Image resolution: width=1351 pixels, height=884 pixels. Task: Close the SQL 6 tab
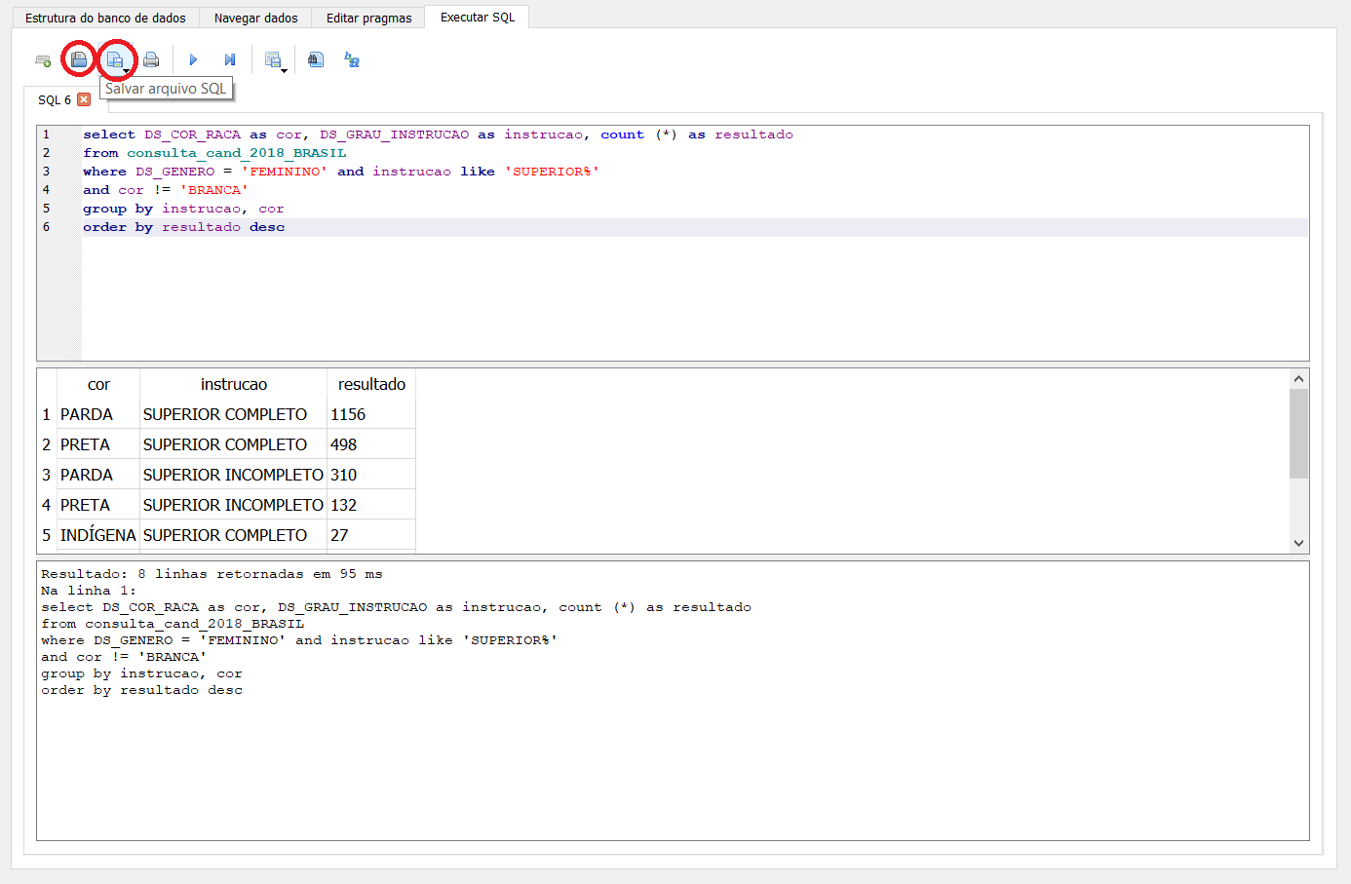(x=84, y=99)
